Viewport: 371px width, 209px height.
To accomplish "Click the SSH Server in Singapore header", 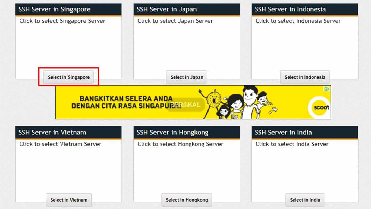I will [54, 9].
